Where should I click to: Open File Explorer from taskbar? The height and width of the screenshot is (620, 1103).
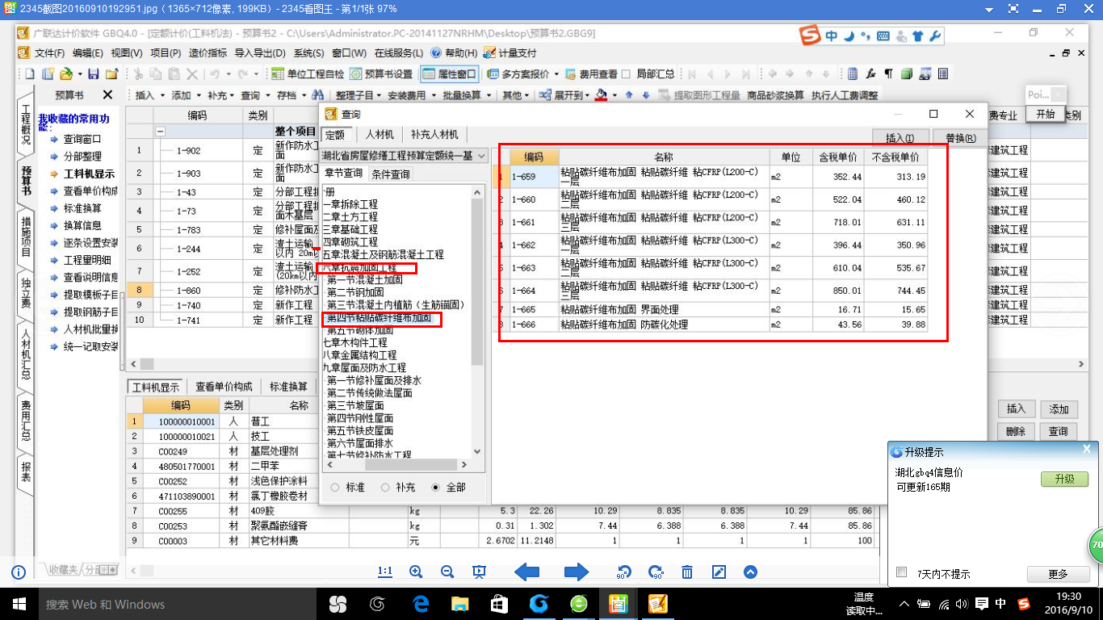460,603
